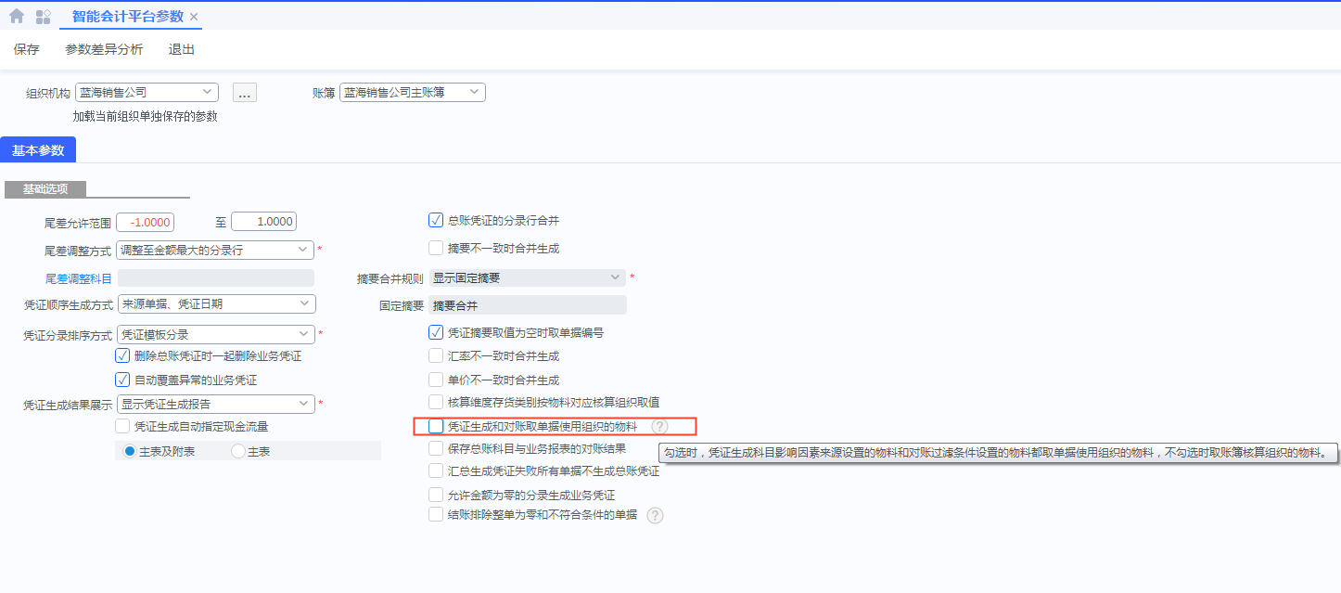Screen dimensions: 1341x593
Task: Show help for 凭证生成和对账取单据使用组织的物料
Action: tap(659, 426)
